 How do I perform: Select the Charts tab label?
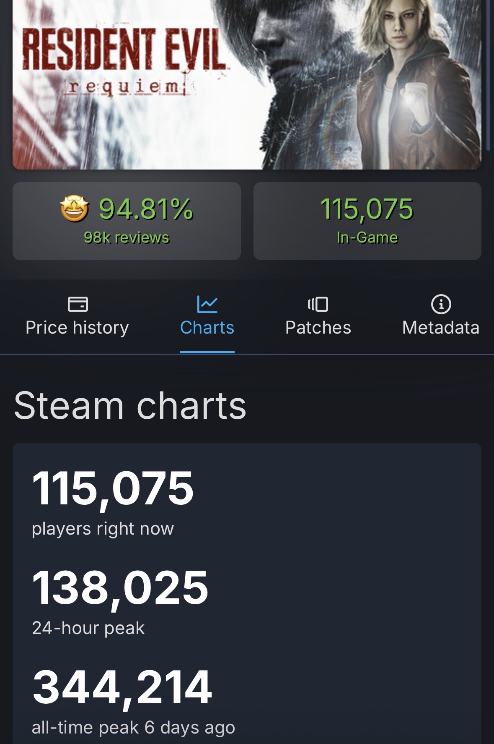[207, 328]
